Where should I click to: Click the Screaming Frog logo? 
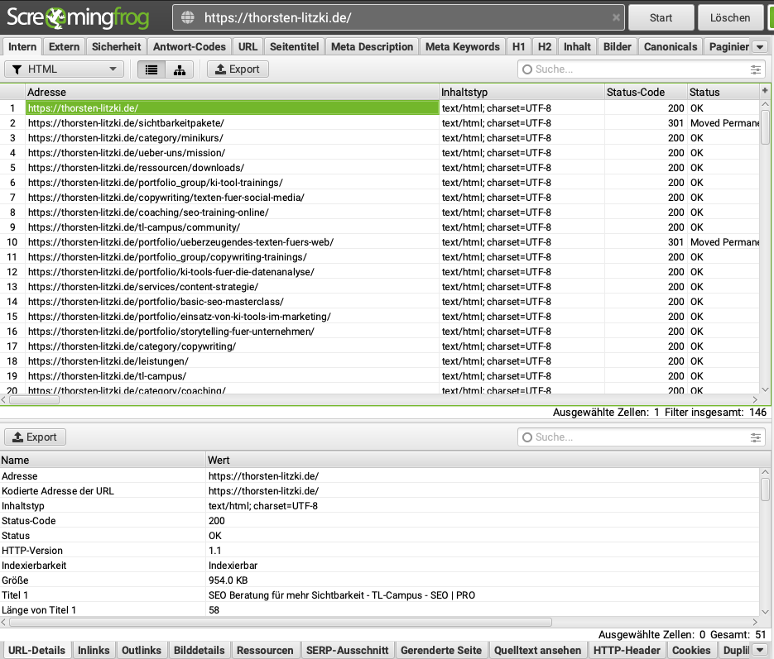click(78, 17)
